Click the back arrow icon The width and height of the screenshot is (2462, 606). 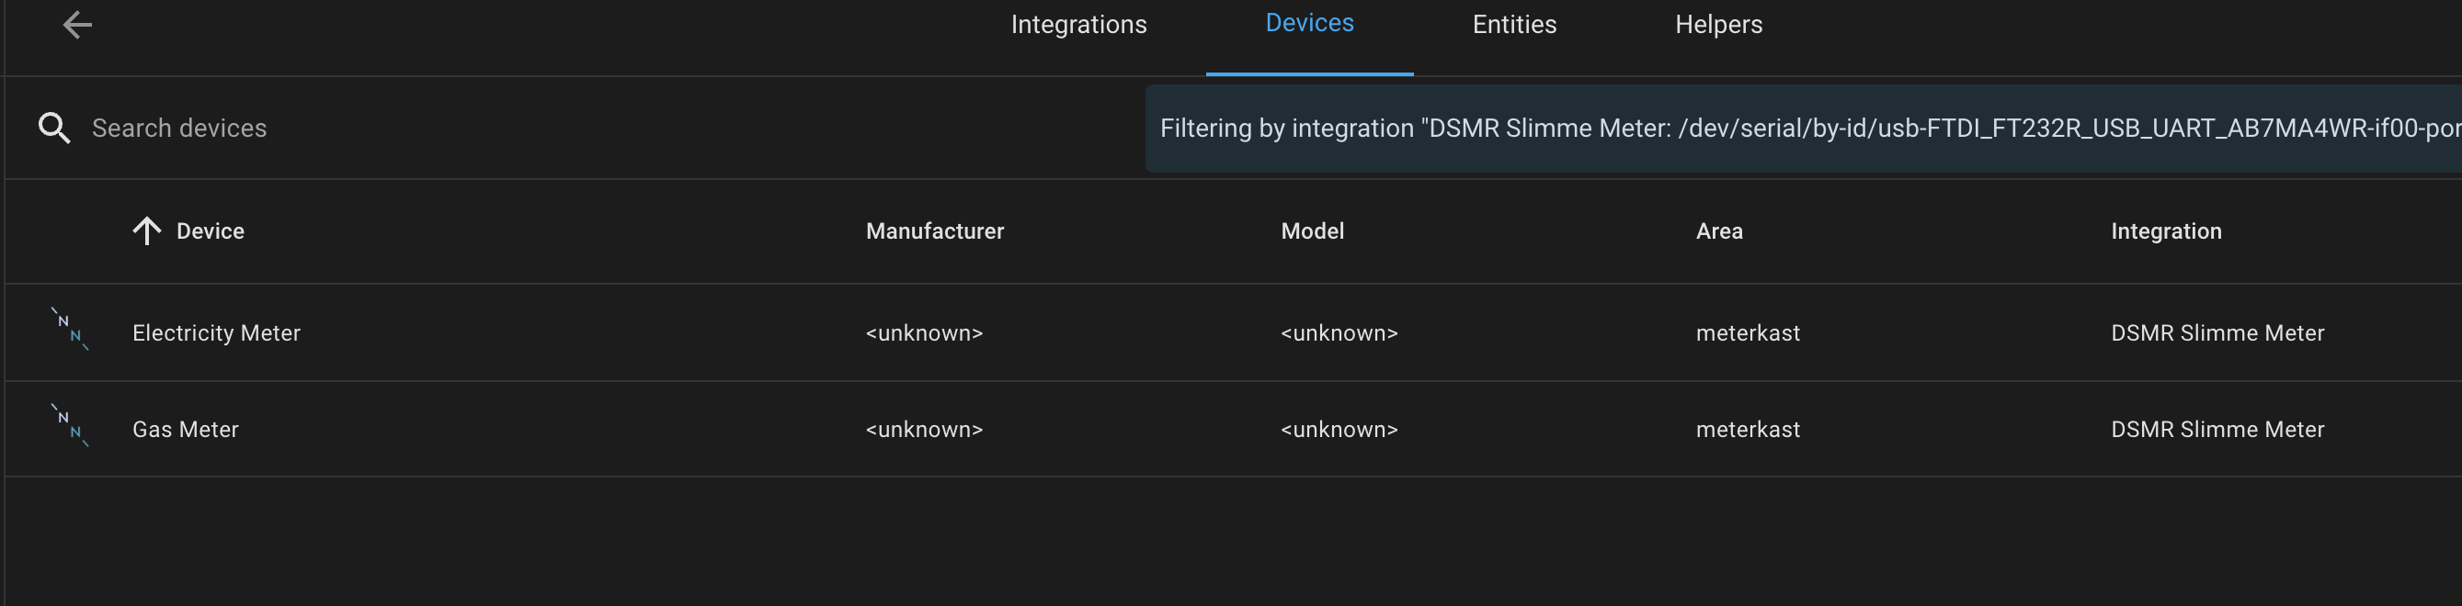pyautogui.click(x=77, y=25)
